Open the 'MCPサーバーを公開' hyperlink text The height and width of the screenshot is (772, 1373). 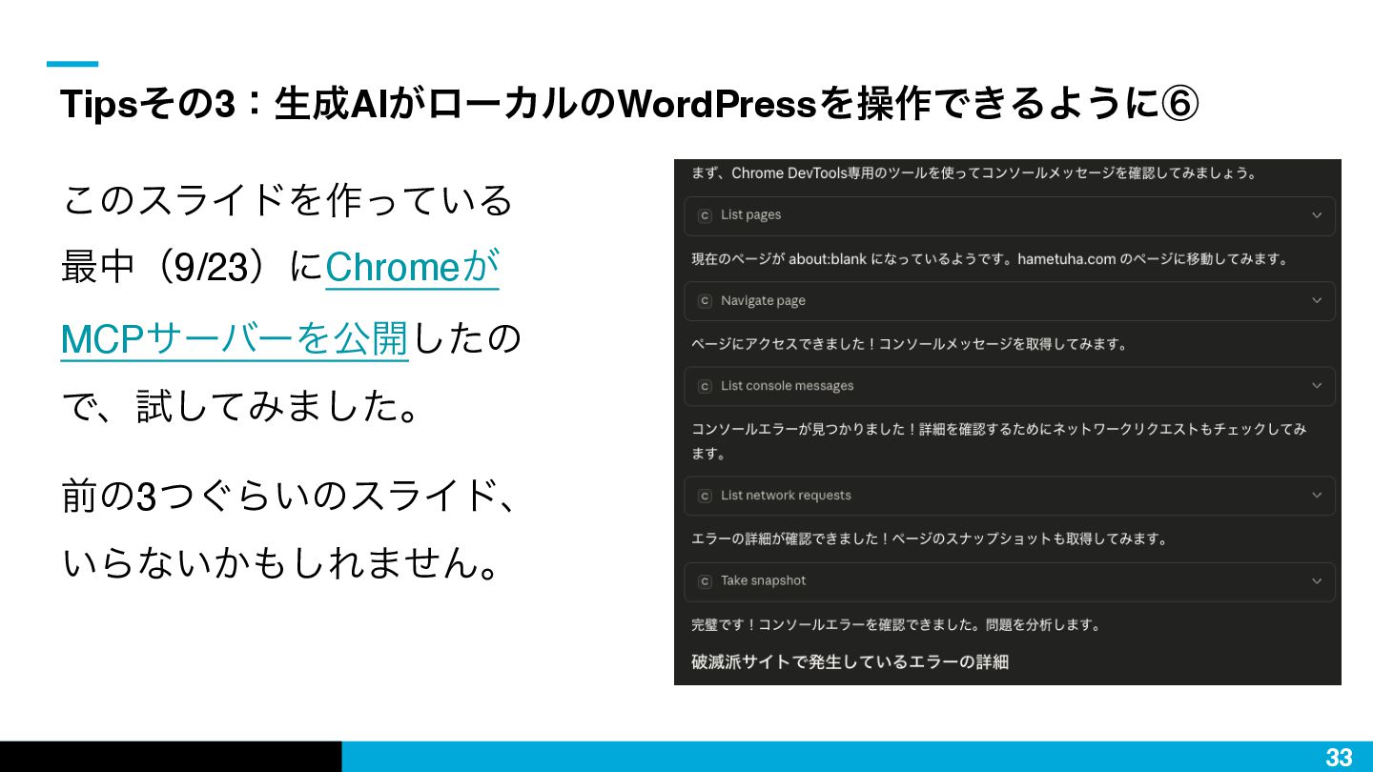pyautogui.click(x=235, y=338)
